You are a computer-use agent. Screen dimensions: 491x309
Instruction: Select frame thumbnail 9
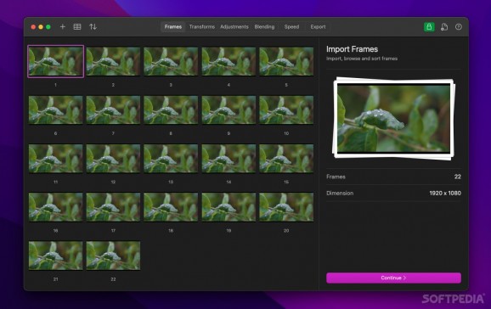coord(229,110)
